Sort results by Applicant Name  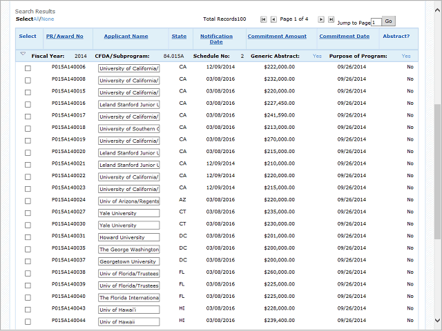point(126,37)
